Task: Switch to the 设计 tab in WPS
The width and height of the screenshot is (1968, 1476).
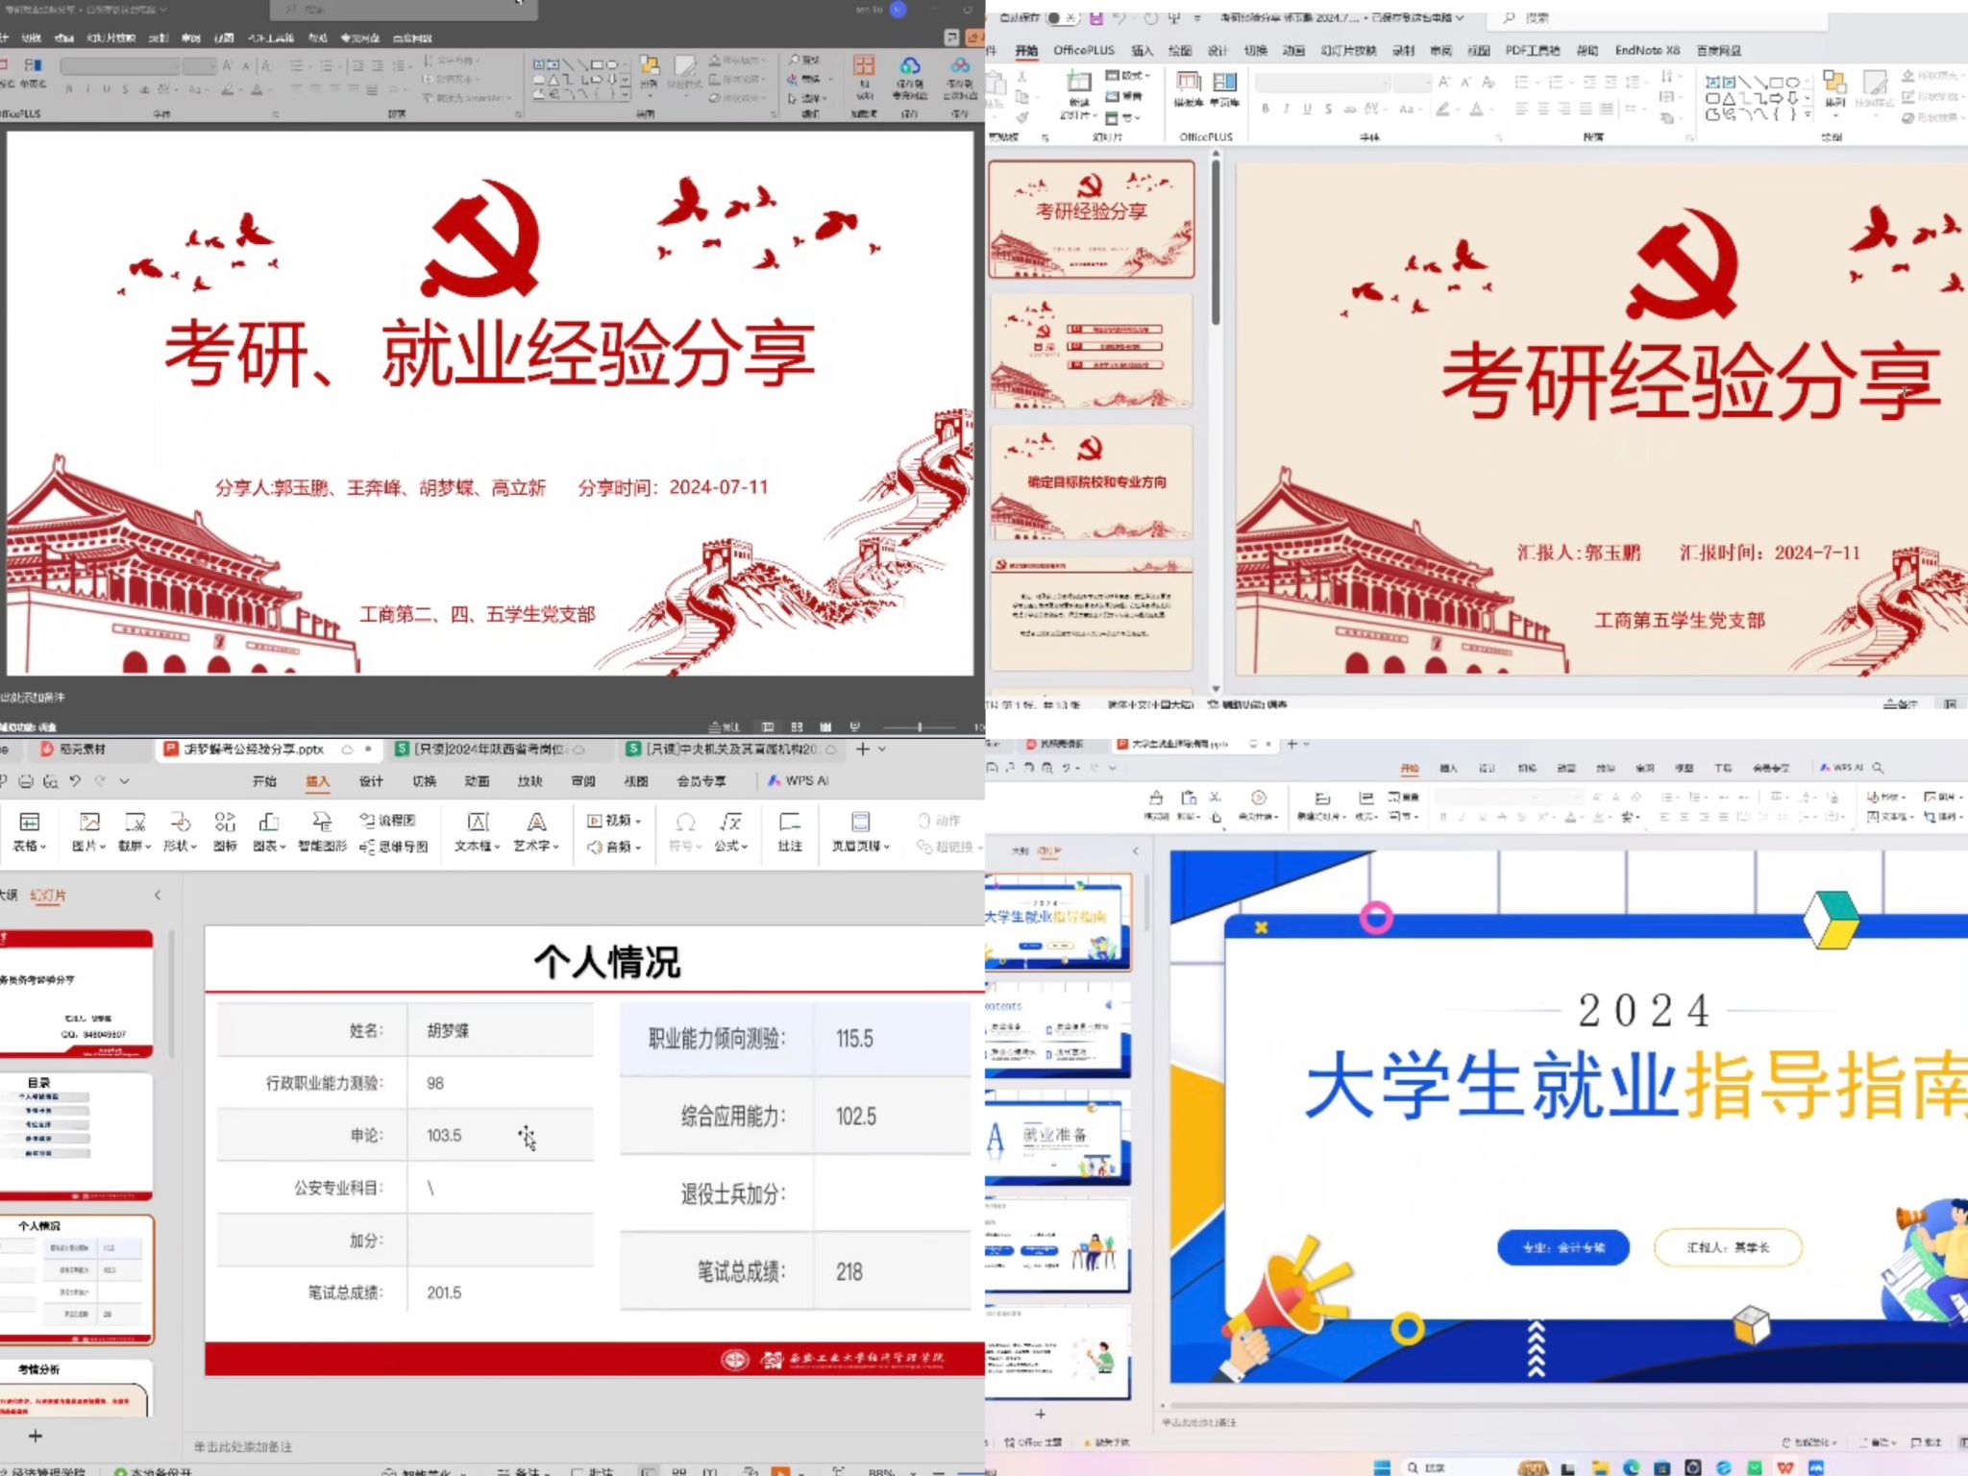Action: [x=371, y=781]
